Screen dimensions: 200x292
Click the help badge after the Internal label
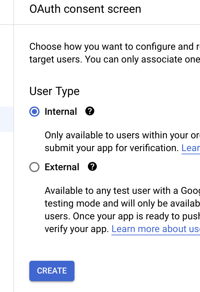(90, 112)
